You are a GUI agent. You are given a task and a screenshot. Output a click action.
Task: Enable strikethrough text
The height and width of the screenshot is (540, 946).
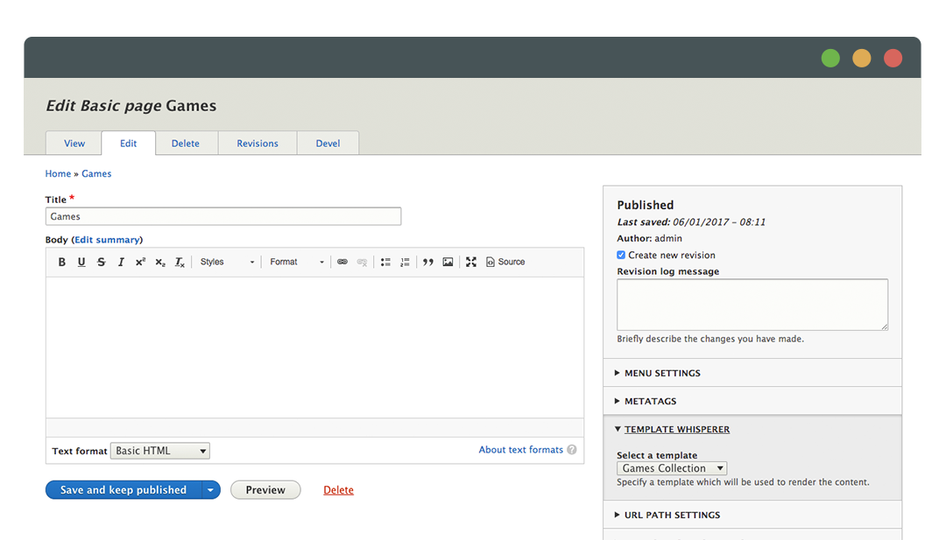[101, 262]
